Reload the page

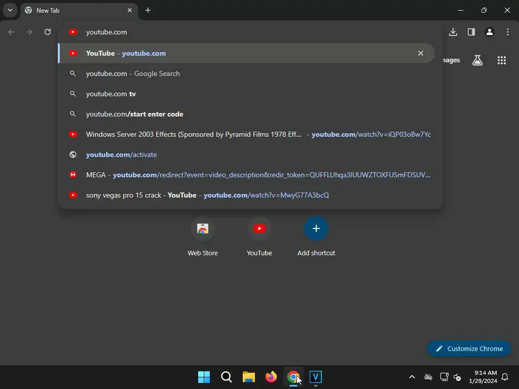click(x=48, y=32)
